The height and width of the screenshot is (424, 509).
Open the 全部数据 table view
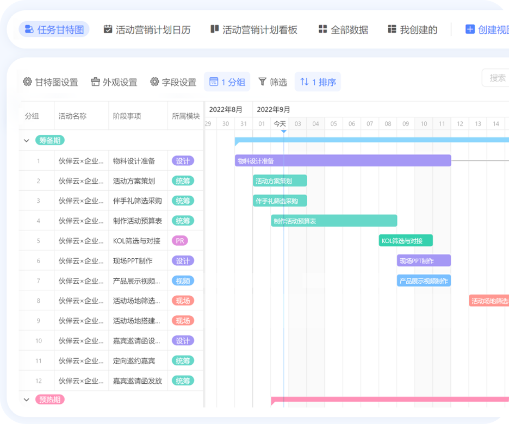(343, 30)
